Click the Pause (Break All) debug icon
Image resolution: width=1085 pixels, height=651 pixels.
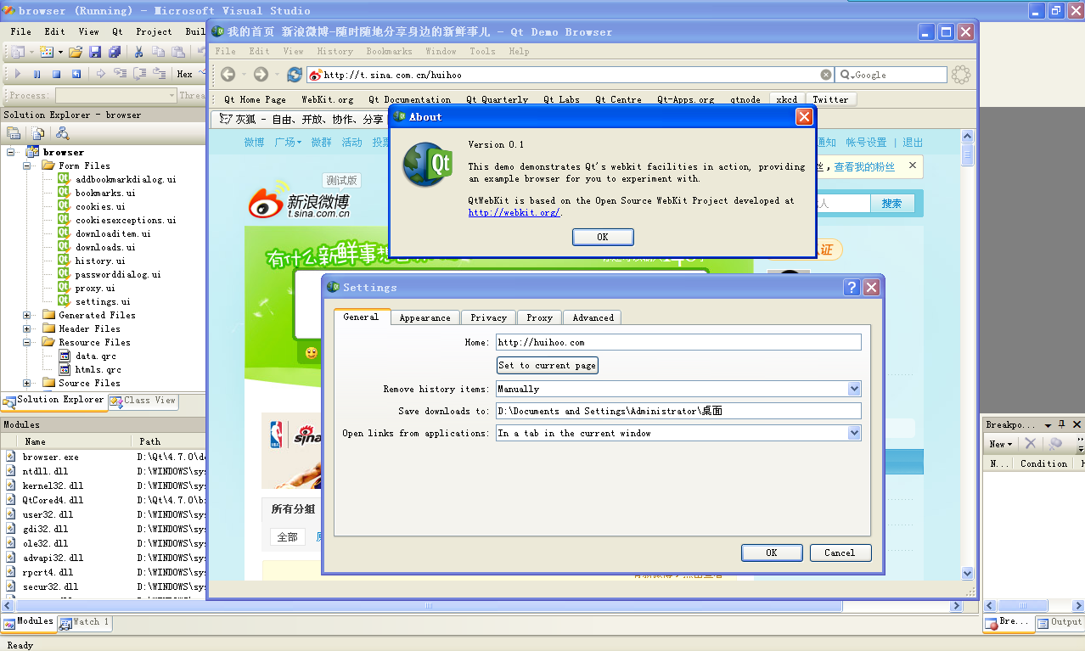click(x=37, y=74)
